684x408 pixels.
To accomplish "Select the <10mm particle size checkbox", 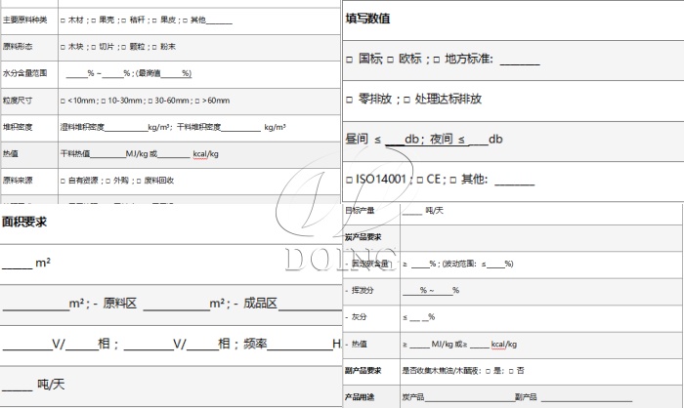I will (63, 102).
